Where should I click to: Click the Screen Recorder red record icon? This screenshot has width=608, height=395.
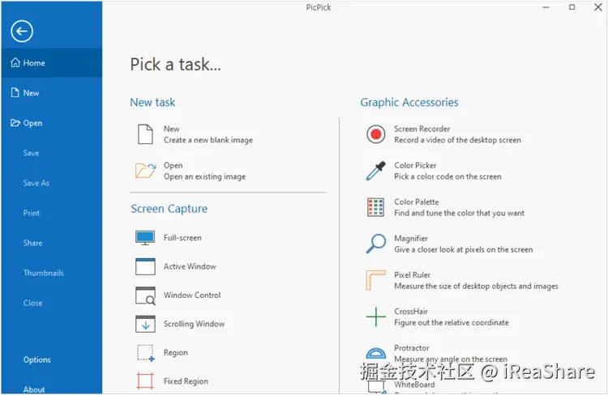pyautogui.click(x=375, y=134)
